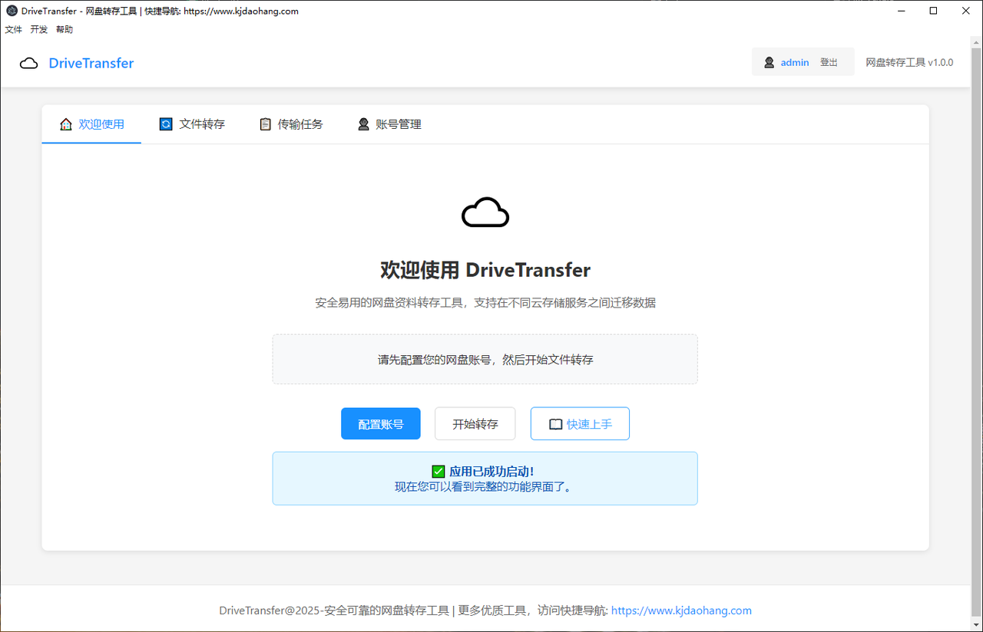This screenshot has width=983, height=632.
Task: Switch to the 传输任务 tab
Action: click(x=291, y=124)
